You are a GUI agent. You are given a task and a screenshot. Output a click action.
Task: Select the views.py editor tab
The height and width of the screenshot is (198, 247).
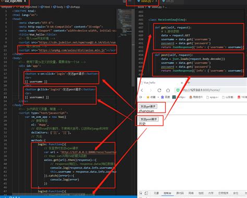coord(147,2)
